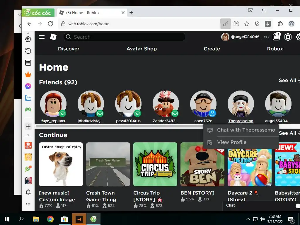Click See All for Friends

click(x=289, y=80)
